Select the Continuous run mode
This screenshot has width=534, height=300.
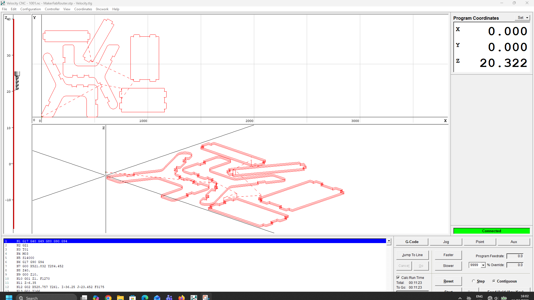(494, 281)
